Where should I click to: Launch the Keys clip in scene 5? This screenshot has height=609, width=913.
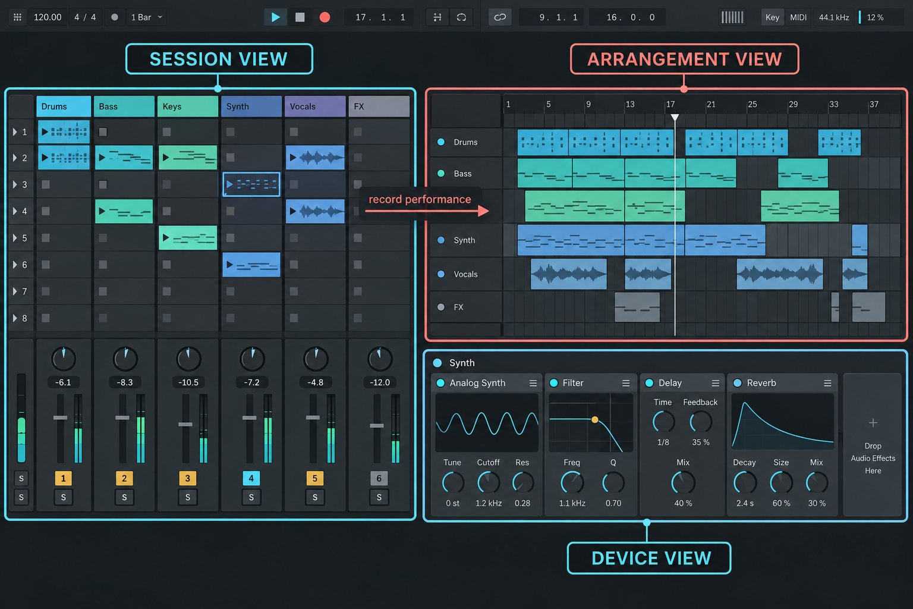point(166,238)
